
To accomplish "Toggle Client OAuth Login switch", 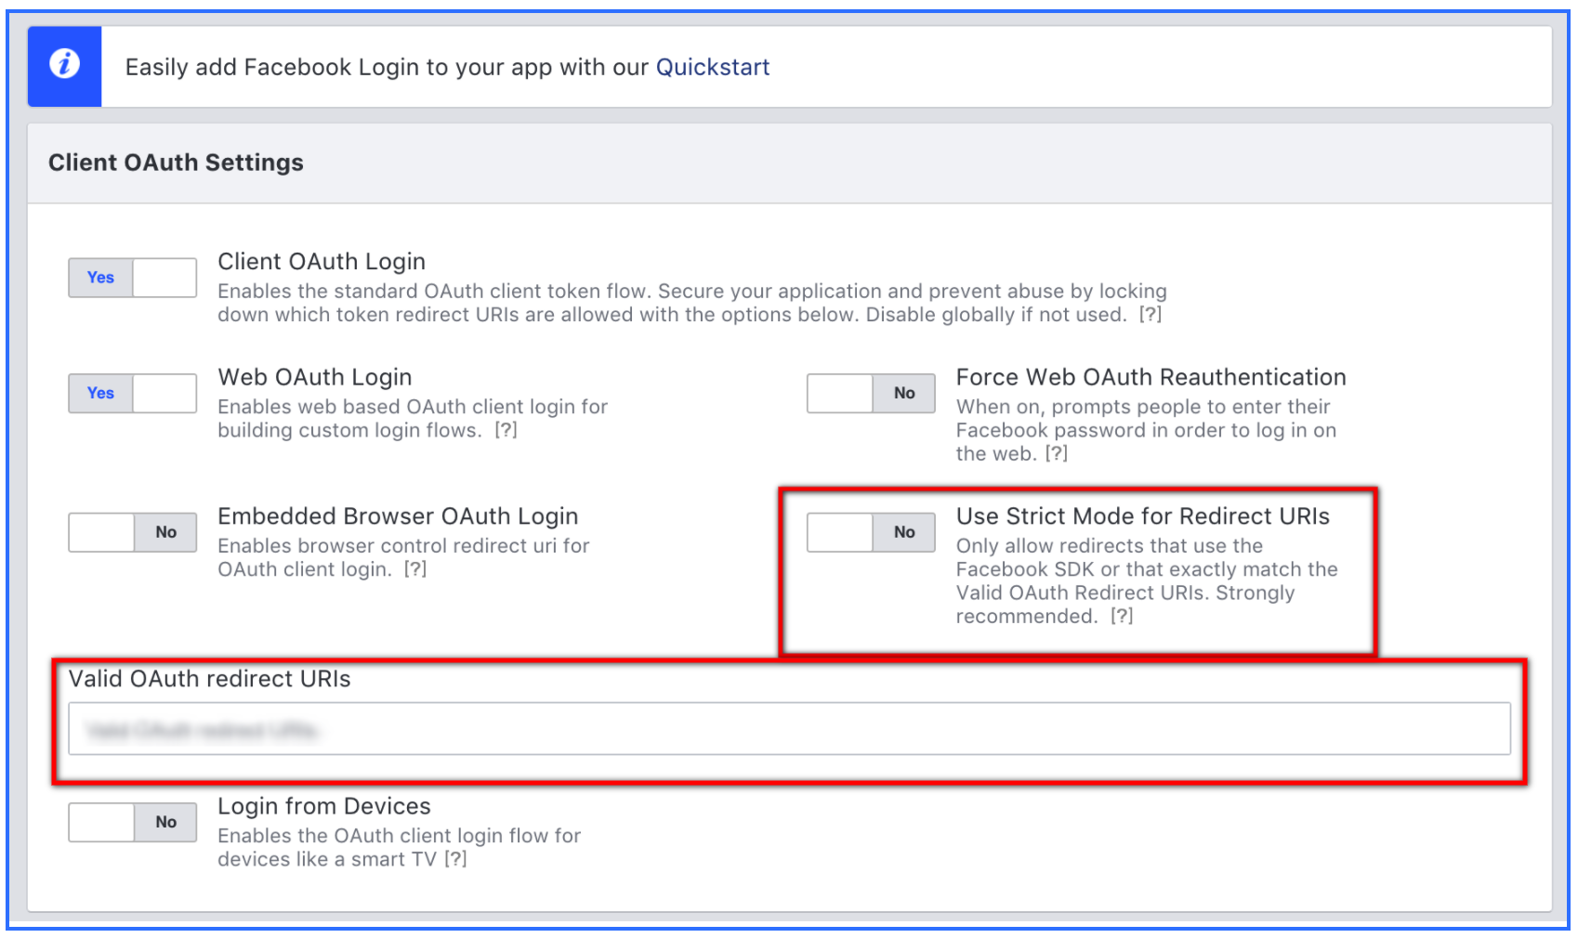I will [x=132, y=278].
